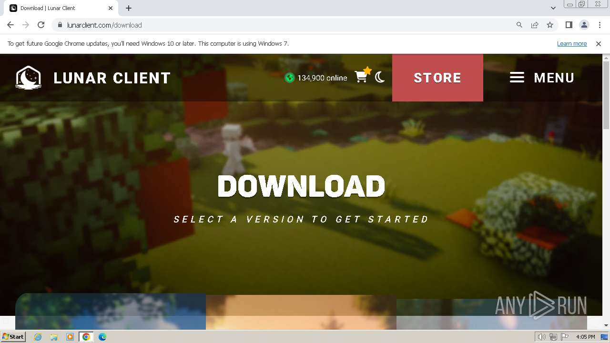Open the Action Center flag icon
Screen dimensions: 610x343
pyautogui.click(x=565, y=337)
